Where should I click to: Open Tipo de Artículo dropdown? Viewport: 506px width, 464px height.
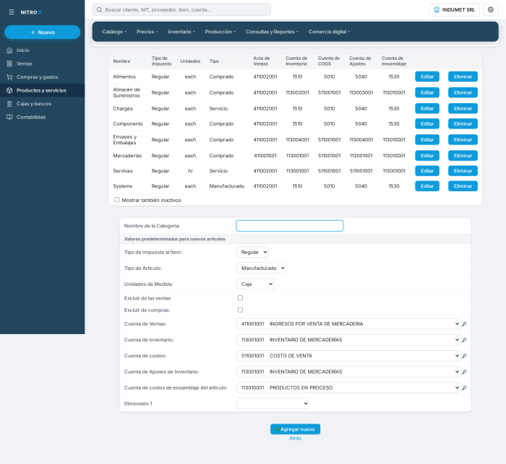[x=261, y=268]
